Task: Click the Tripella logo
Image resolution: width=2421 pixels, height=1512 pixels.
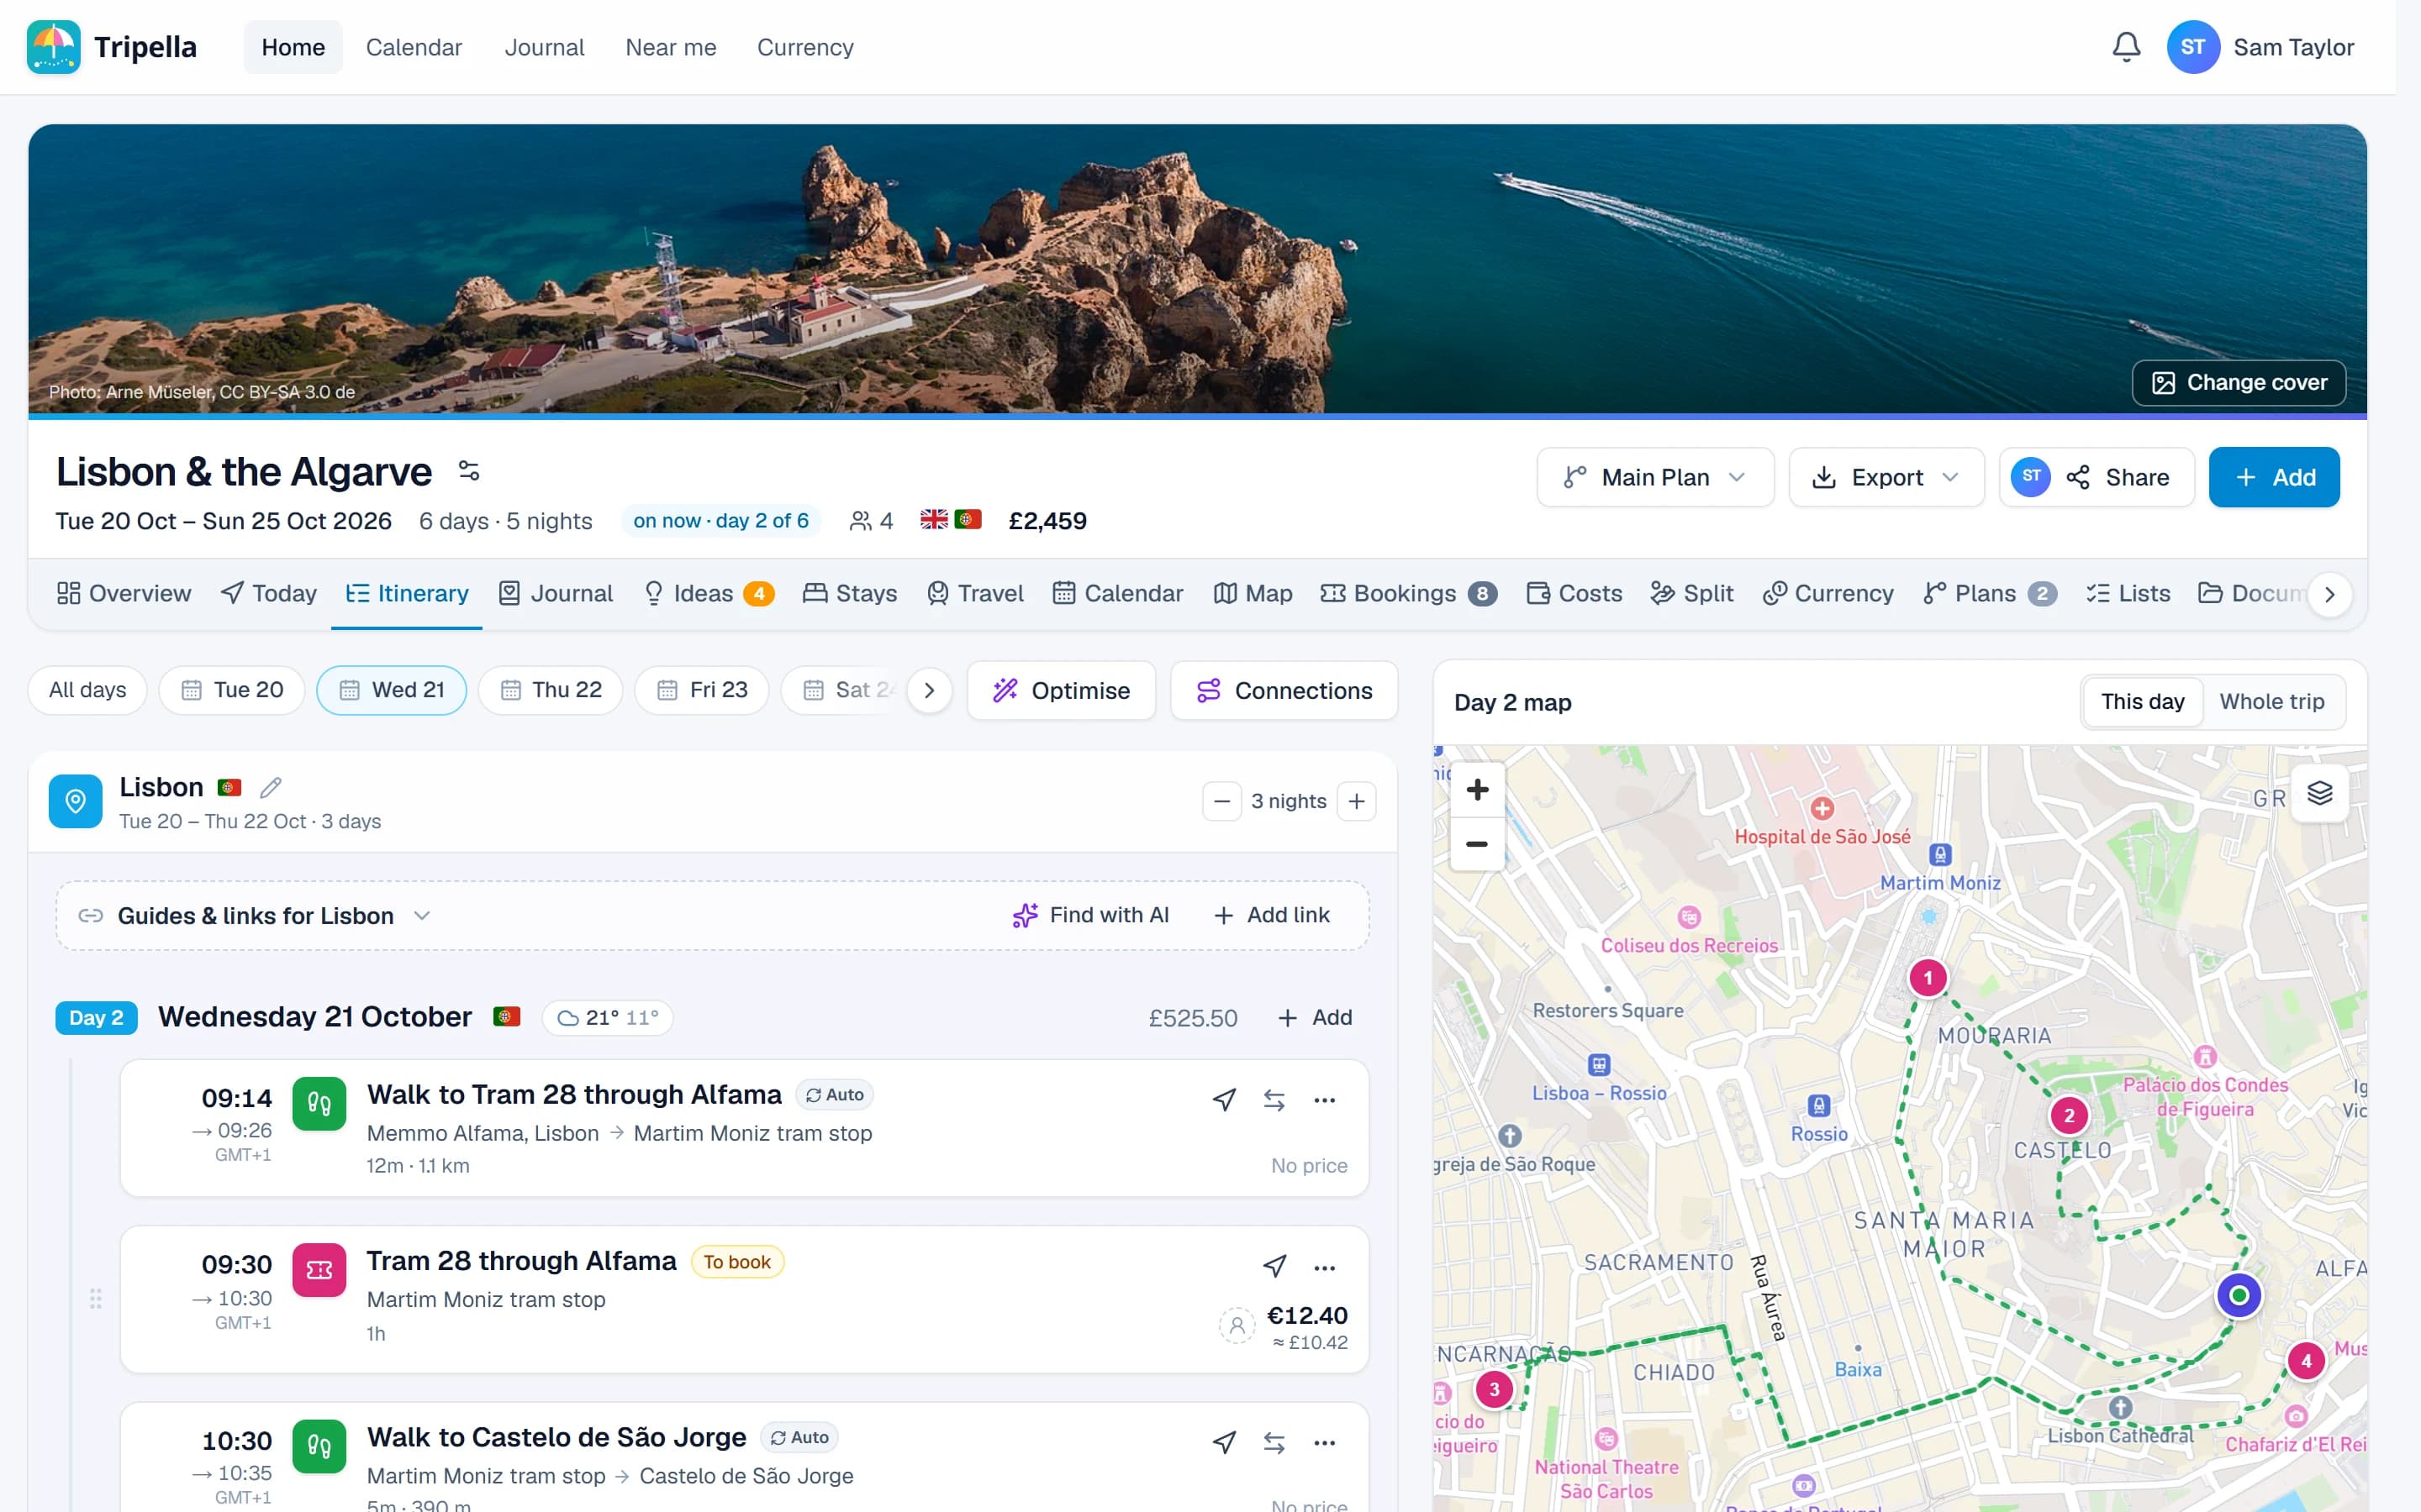Action: click(111, 47)
